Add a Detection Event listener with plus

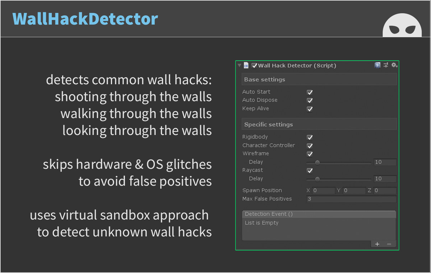(x=377, y=244)
